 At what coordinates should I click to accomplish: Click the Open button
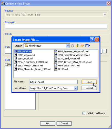(89, 82)
